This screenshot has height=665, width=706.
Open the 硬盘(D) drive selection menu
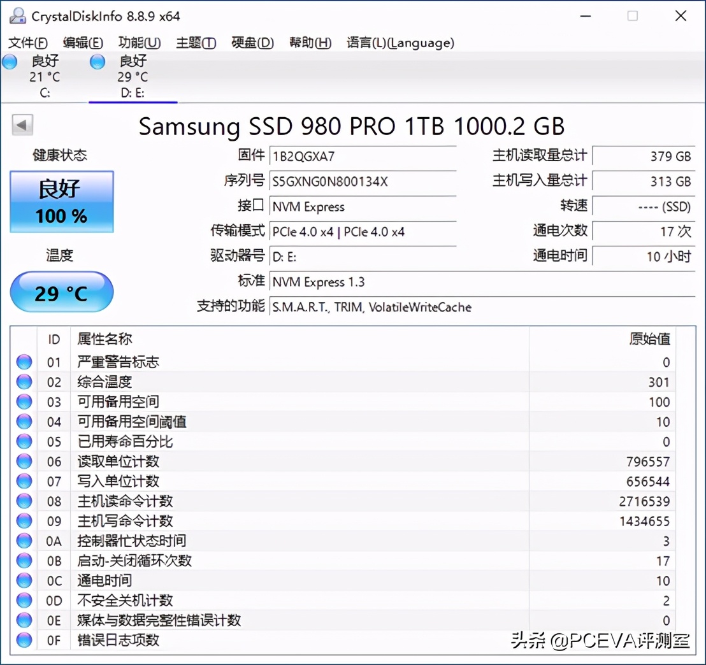pos(252,43)
